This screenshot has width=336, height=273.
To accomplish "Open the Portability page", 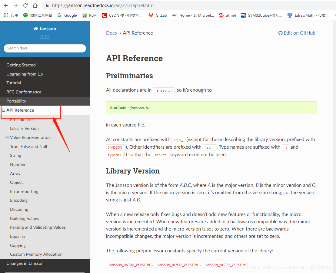I will pos(16,101).
